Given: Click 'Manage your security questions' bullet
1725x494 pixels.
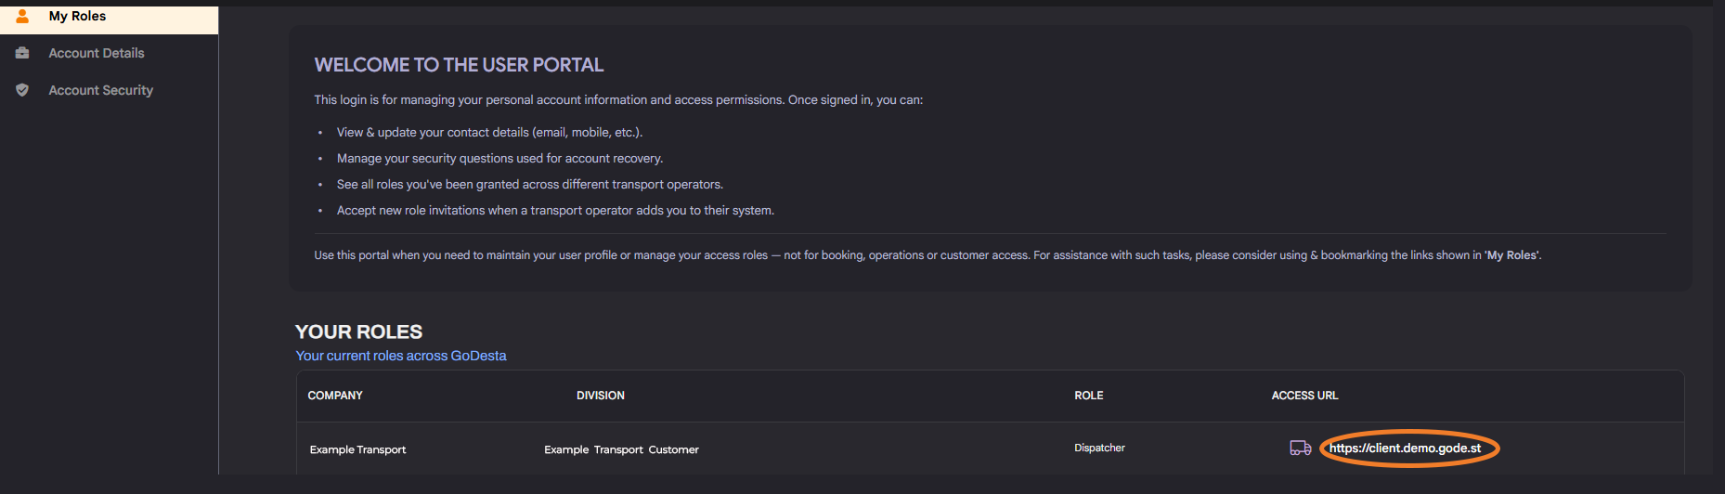Looking at the screenshot, I should pos(499,159).
